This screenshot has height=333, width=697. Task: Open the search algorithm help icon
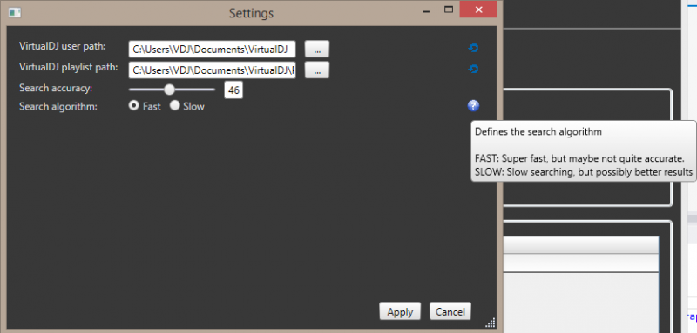473,105
